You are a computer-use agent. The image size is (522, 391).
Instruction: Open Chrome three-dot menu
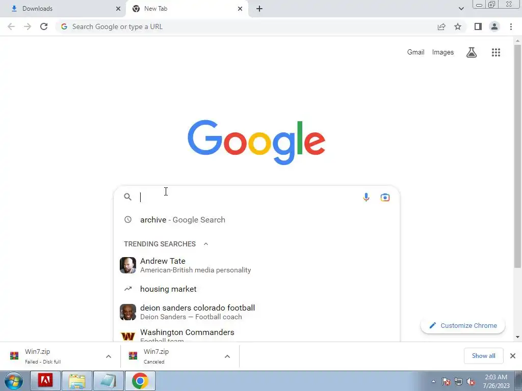pyautogui.click(x=511, y=26)
